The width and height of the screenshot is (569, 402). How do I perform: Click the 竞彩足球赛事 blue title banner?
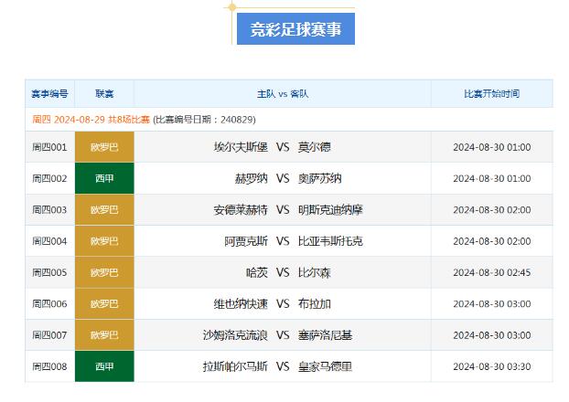tap(295, 29)
